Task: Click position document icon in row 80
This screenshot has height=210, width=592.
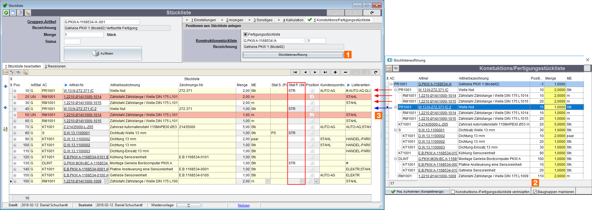Action: (x=312, y=133)
